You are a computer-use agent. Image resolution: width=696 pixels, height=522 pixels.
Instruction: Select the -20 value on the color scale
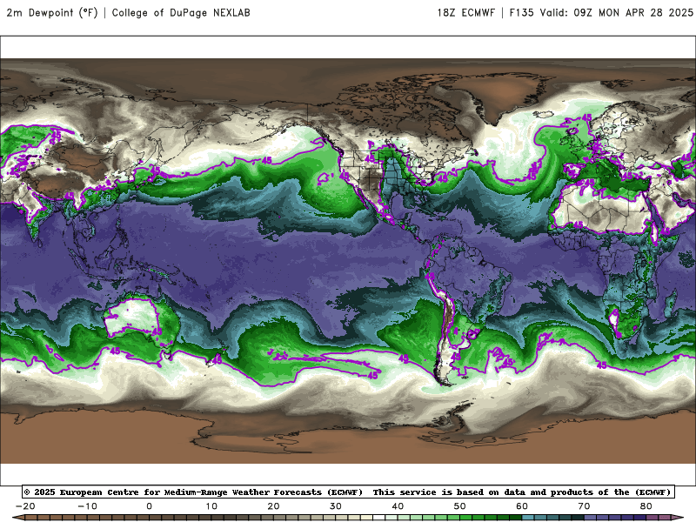point(25,506)
